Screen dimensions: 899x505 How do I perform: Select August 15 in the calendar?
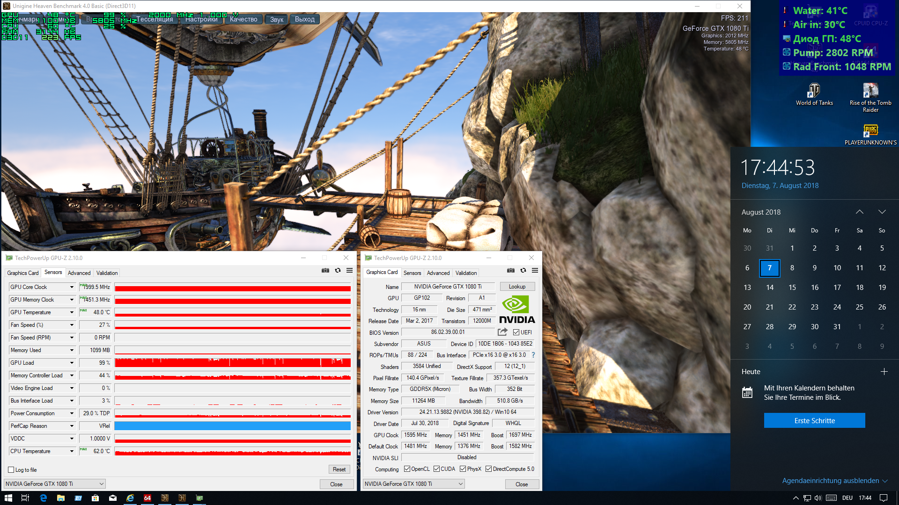click(792, 288)
